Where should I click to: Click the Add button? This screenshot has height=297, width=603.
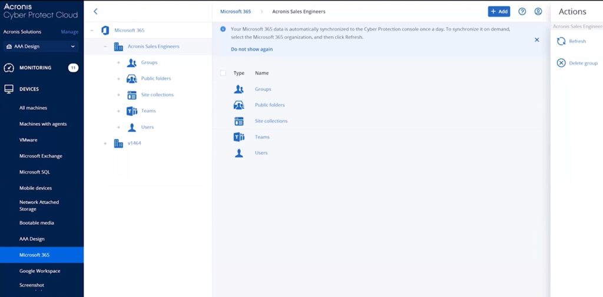coord(499,11)
